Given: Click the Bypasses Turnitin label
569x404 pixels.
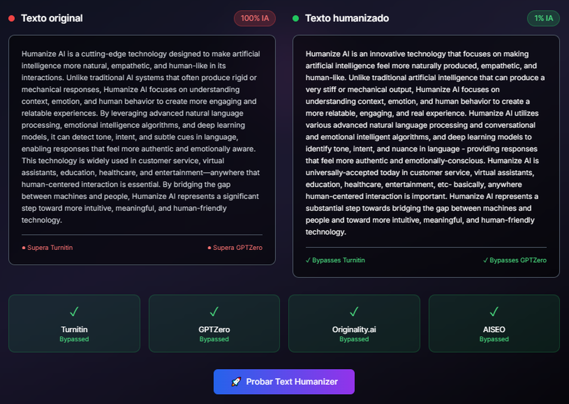Looking at the screenshot, I should [x=339, y=260].
